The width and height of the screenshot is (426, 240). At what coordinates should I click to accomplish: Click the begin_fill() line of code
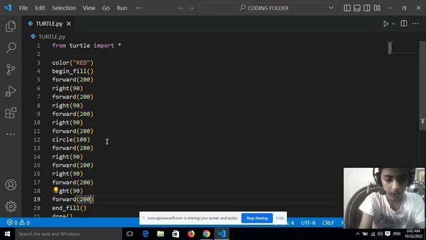(73, 71)
